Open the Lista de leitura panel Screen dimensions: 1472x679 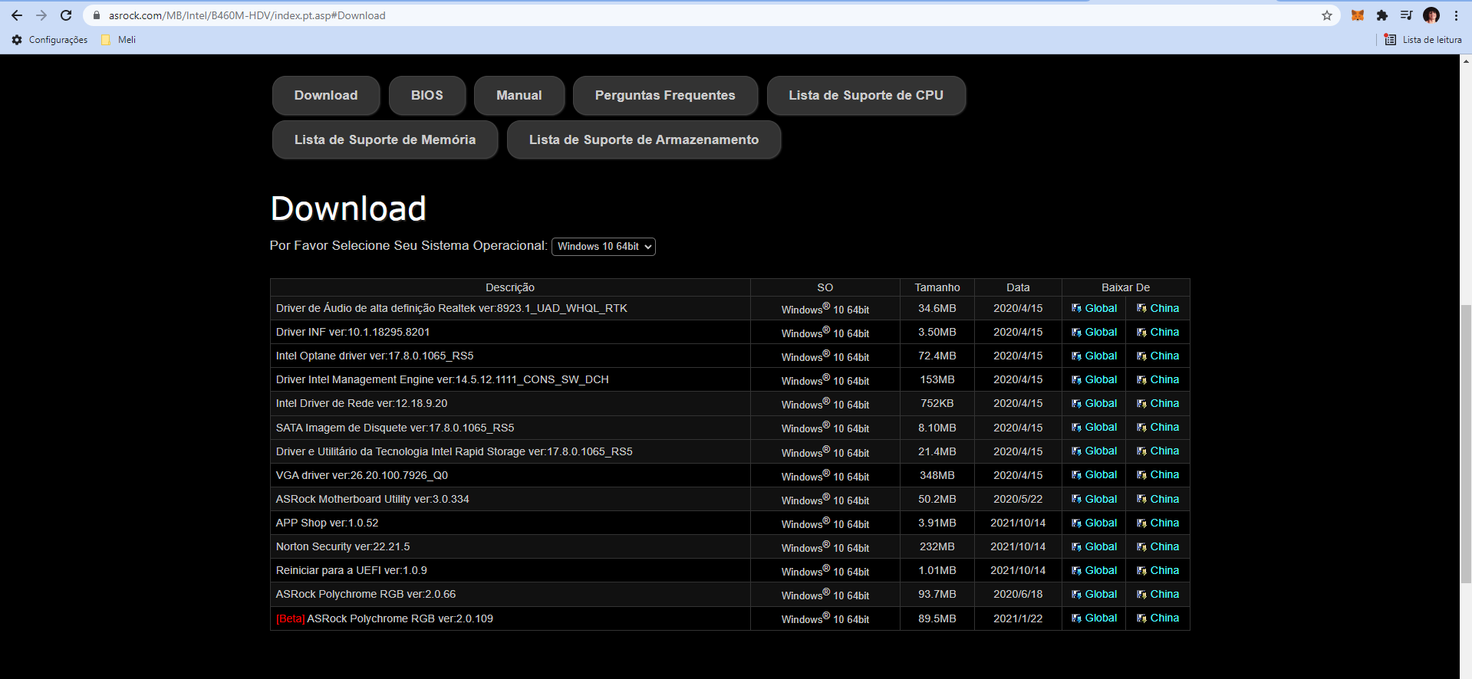click(x=1423, y=40)
